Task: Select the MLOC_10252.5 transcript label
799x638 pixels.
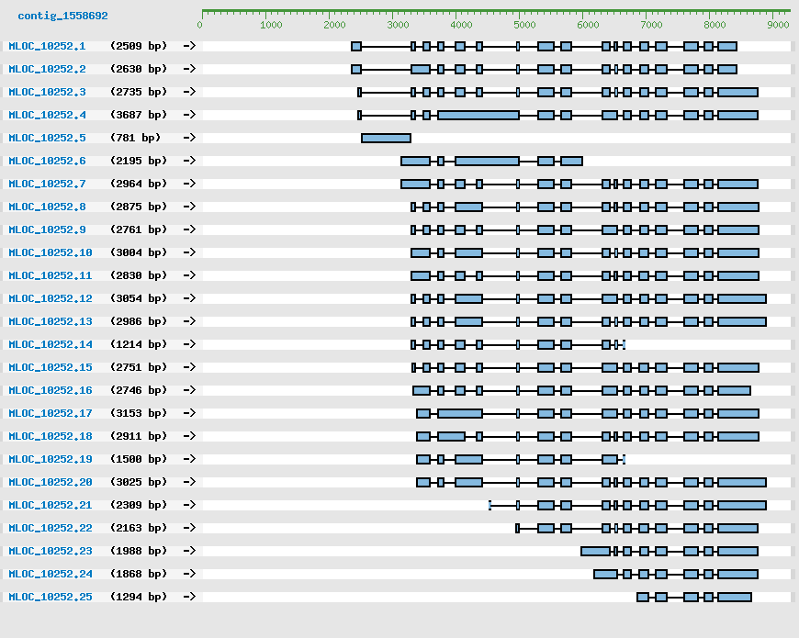Action: coord(47,138)
